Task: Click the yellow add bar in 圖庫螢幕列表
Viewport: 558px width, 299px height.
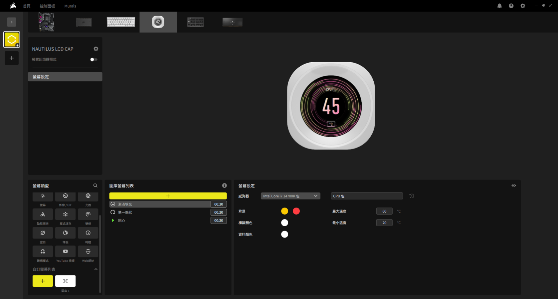Action: coord(168,196)
